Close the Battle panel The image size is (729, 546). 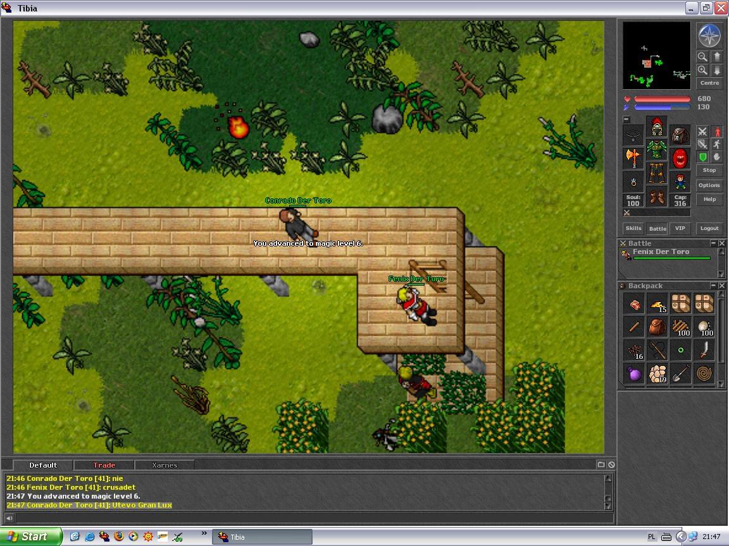[x=721, y=243]
